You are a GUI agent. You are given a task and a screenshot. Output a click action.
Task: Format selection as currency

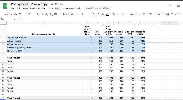click(38, 14)
